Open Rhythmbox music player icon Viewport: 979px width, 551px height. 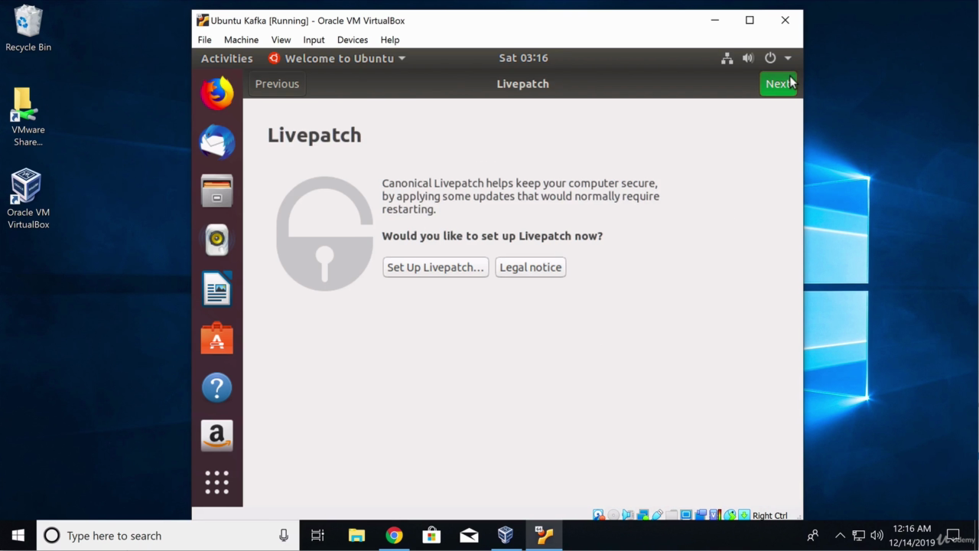coord(217,240)
